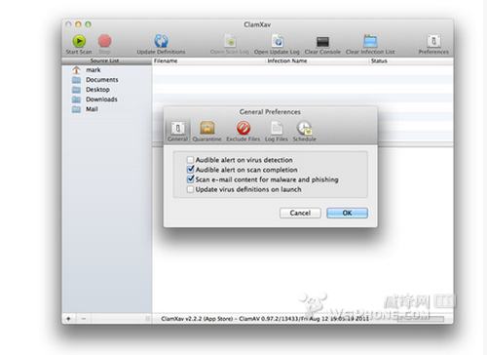The width and height of the screenshot is (487, 355).
Task: Update Definitions via the blue arrows icon
Action: [x=161, y=41]
